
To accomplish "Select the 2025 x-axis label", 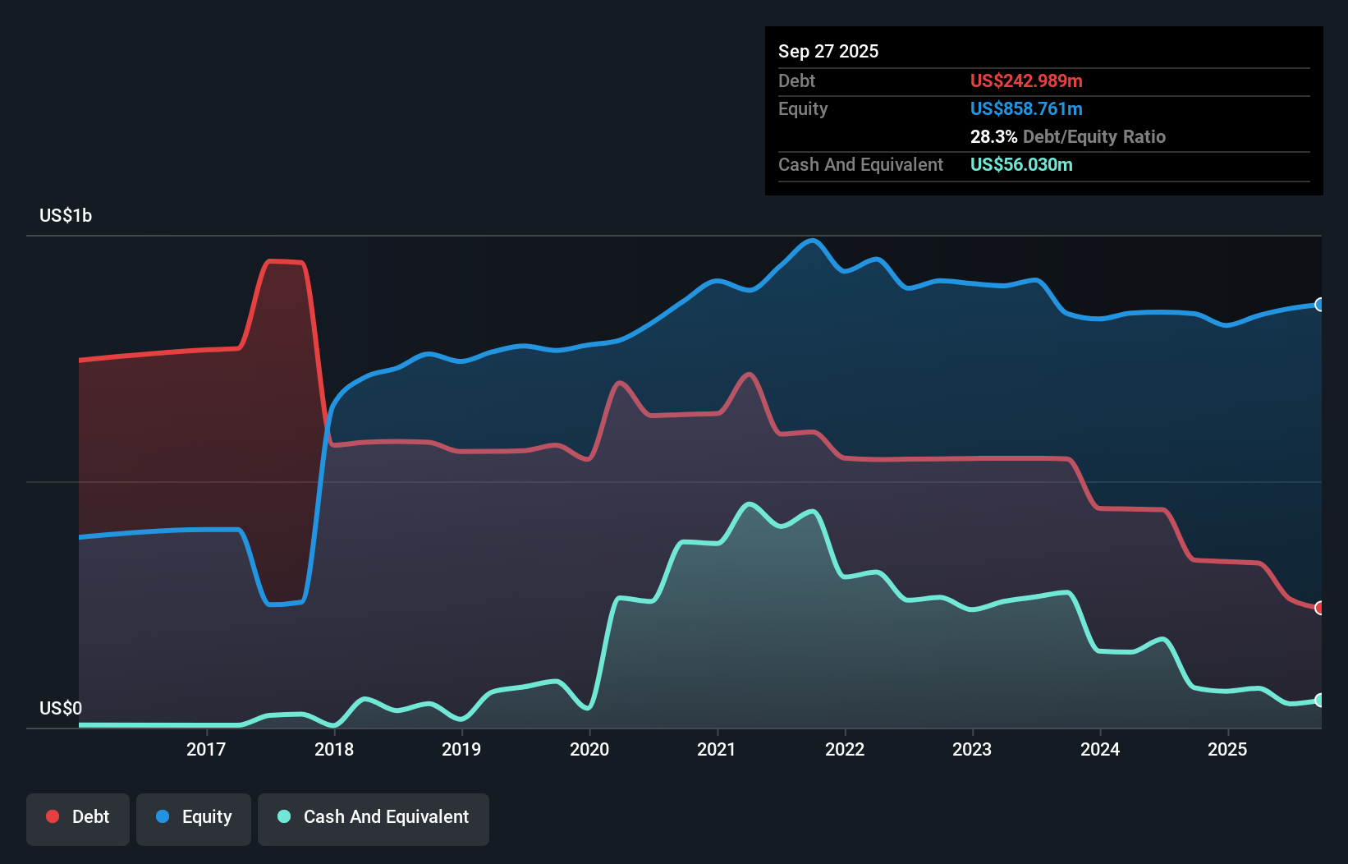I will [1227, 749].
